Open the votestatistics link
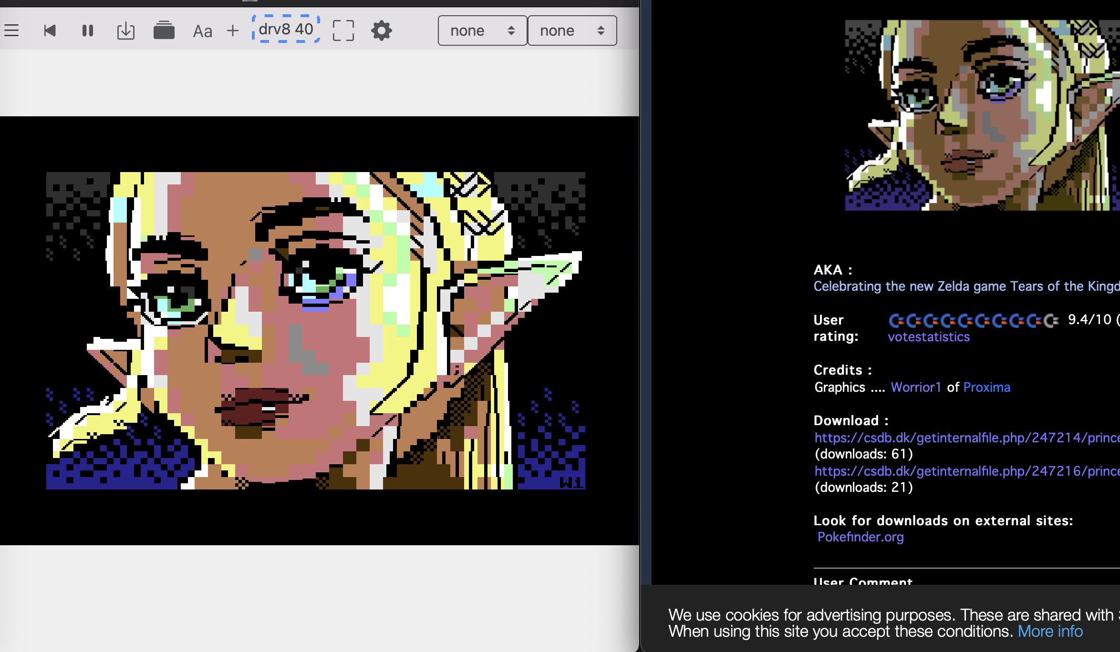Image resolution: width=1120 pixels, height=652 pixels. click(x=928, y=337)
